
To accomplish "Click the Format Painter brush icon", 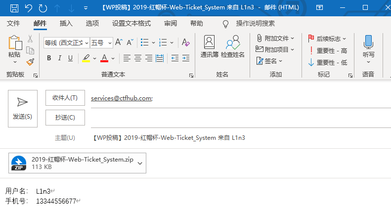I will pos(30,62).
